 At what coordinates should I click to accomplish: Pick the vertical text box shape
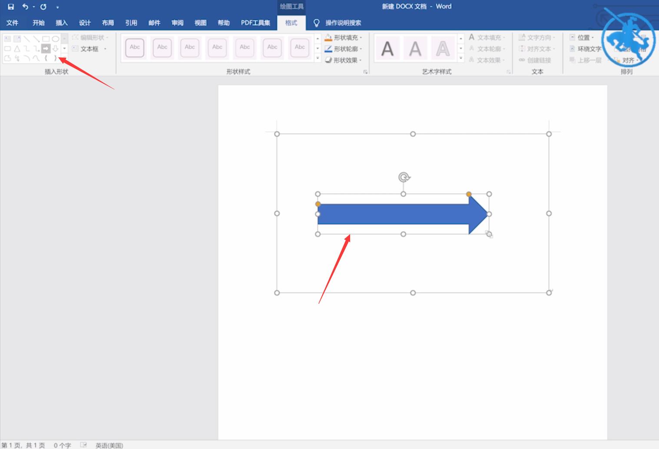tap(17, 39)
